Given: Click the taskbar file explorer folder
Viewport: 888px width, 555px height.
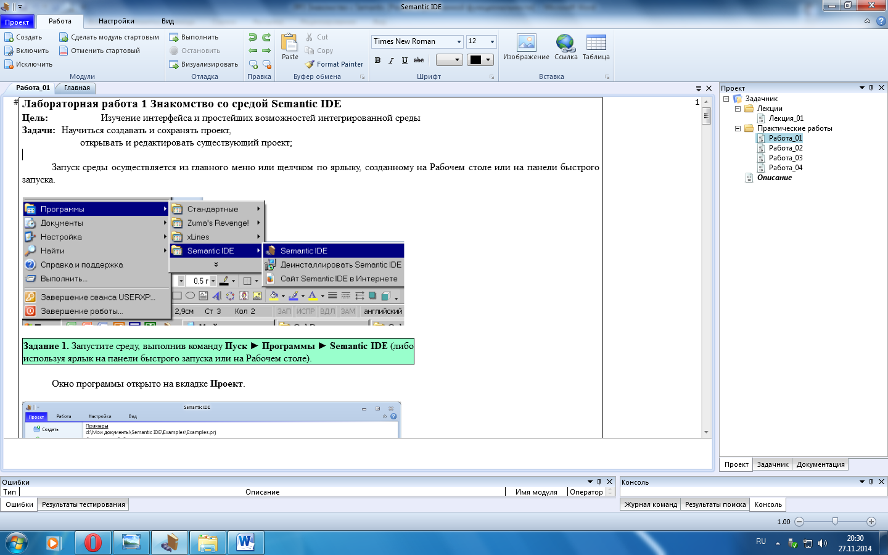Looking at the screenshot, I should pos(208,543).
